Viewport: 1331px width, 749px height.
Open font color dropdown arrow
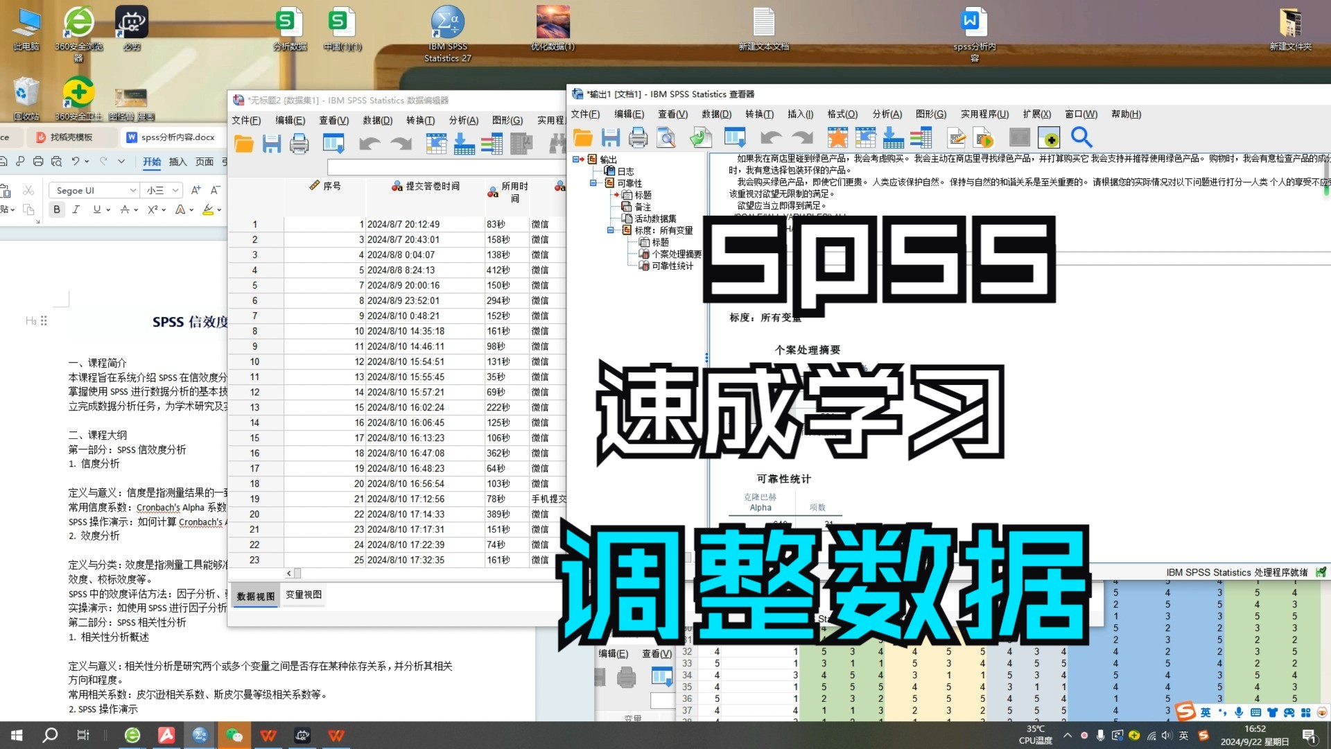pyautogui.click(x=192, y=210)
